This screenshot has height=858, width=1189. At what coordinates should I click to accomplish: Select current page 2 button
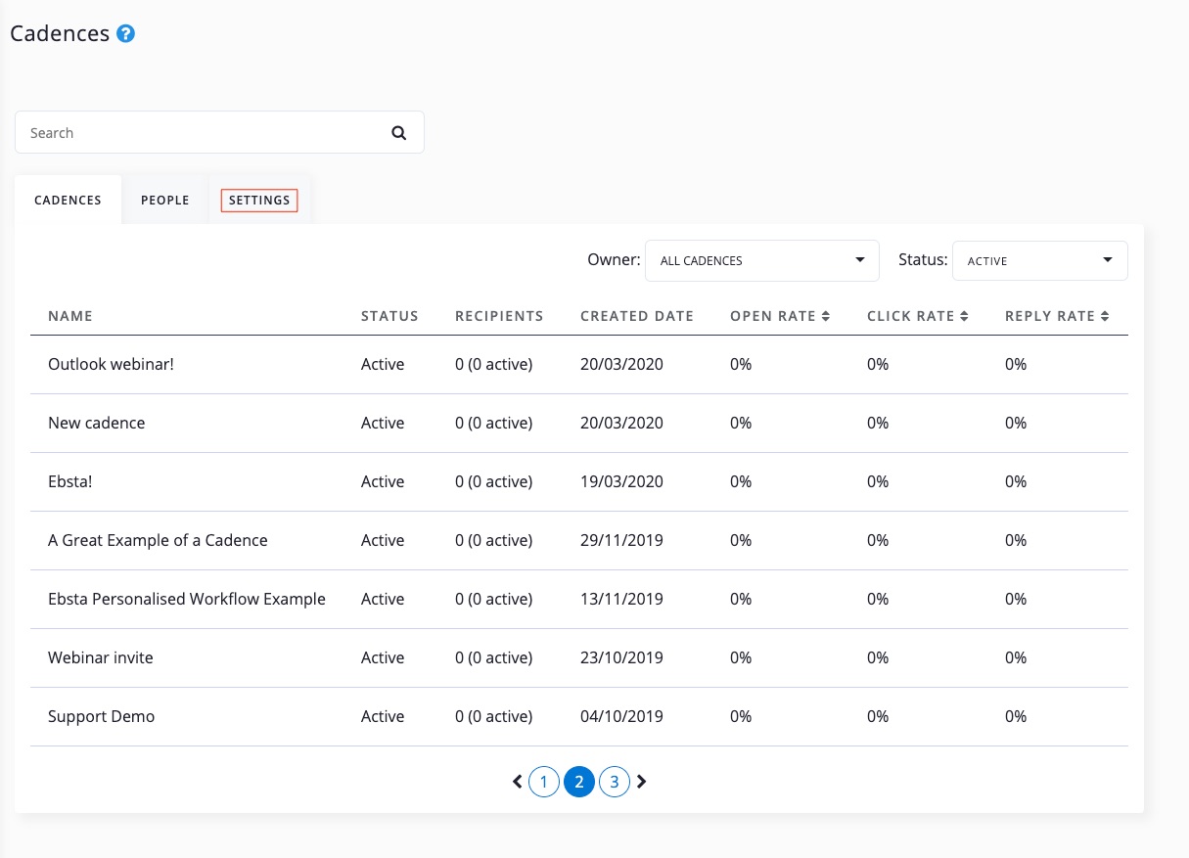(x=579, y=782)
